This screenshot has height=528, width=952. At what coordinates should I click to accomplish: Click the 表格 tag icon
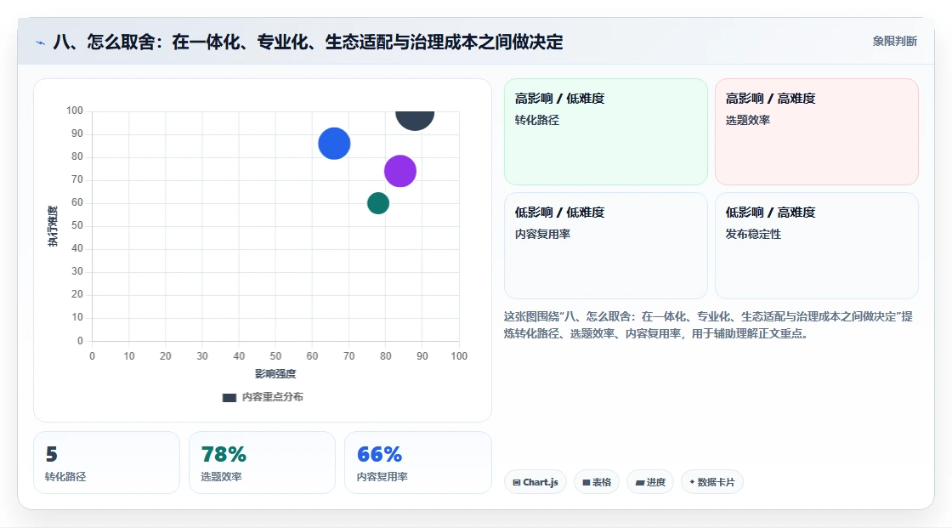[x=586, y=482]
